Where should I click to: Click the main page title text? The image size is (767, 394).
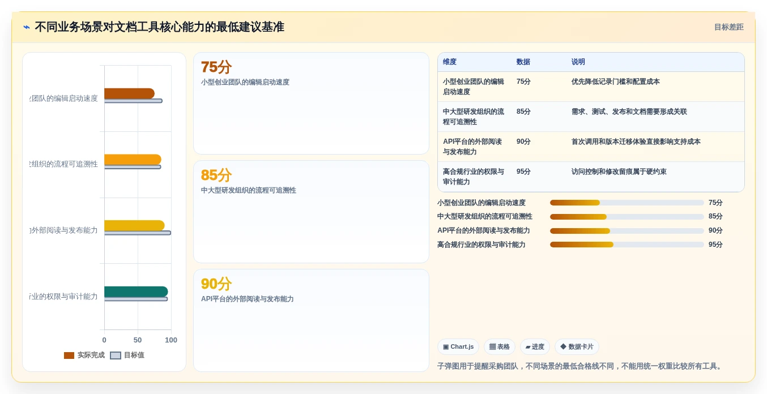pyautogui.click(x=159, y=27)
